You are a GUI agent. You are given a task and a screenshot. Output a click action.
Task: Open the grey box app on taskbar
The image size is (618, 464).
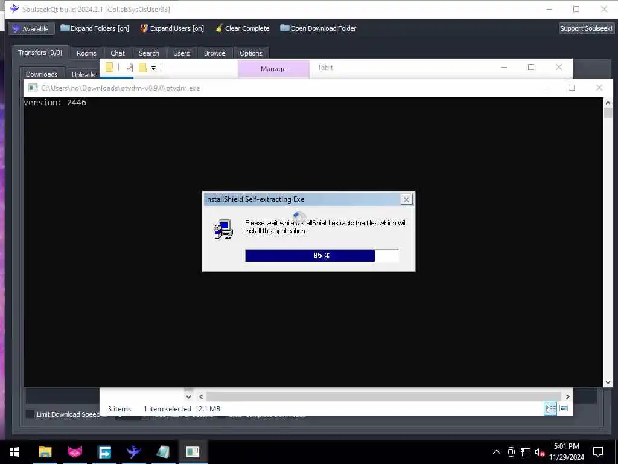point(163,452)
